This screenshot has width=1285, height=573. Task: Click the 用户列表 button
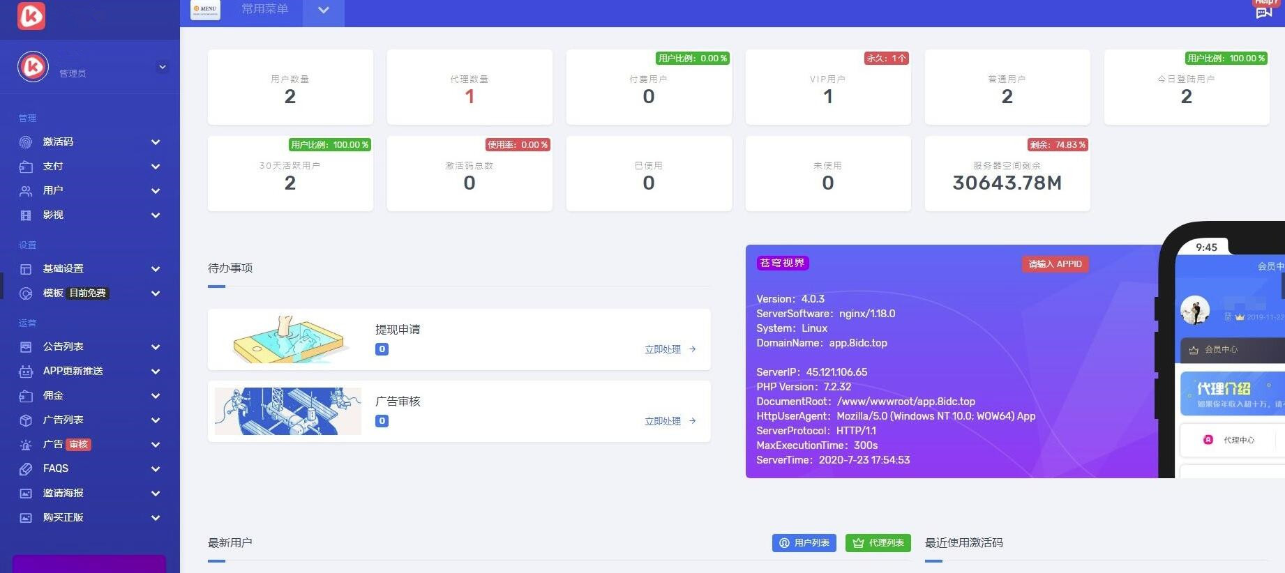[804, 543]
